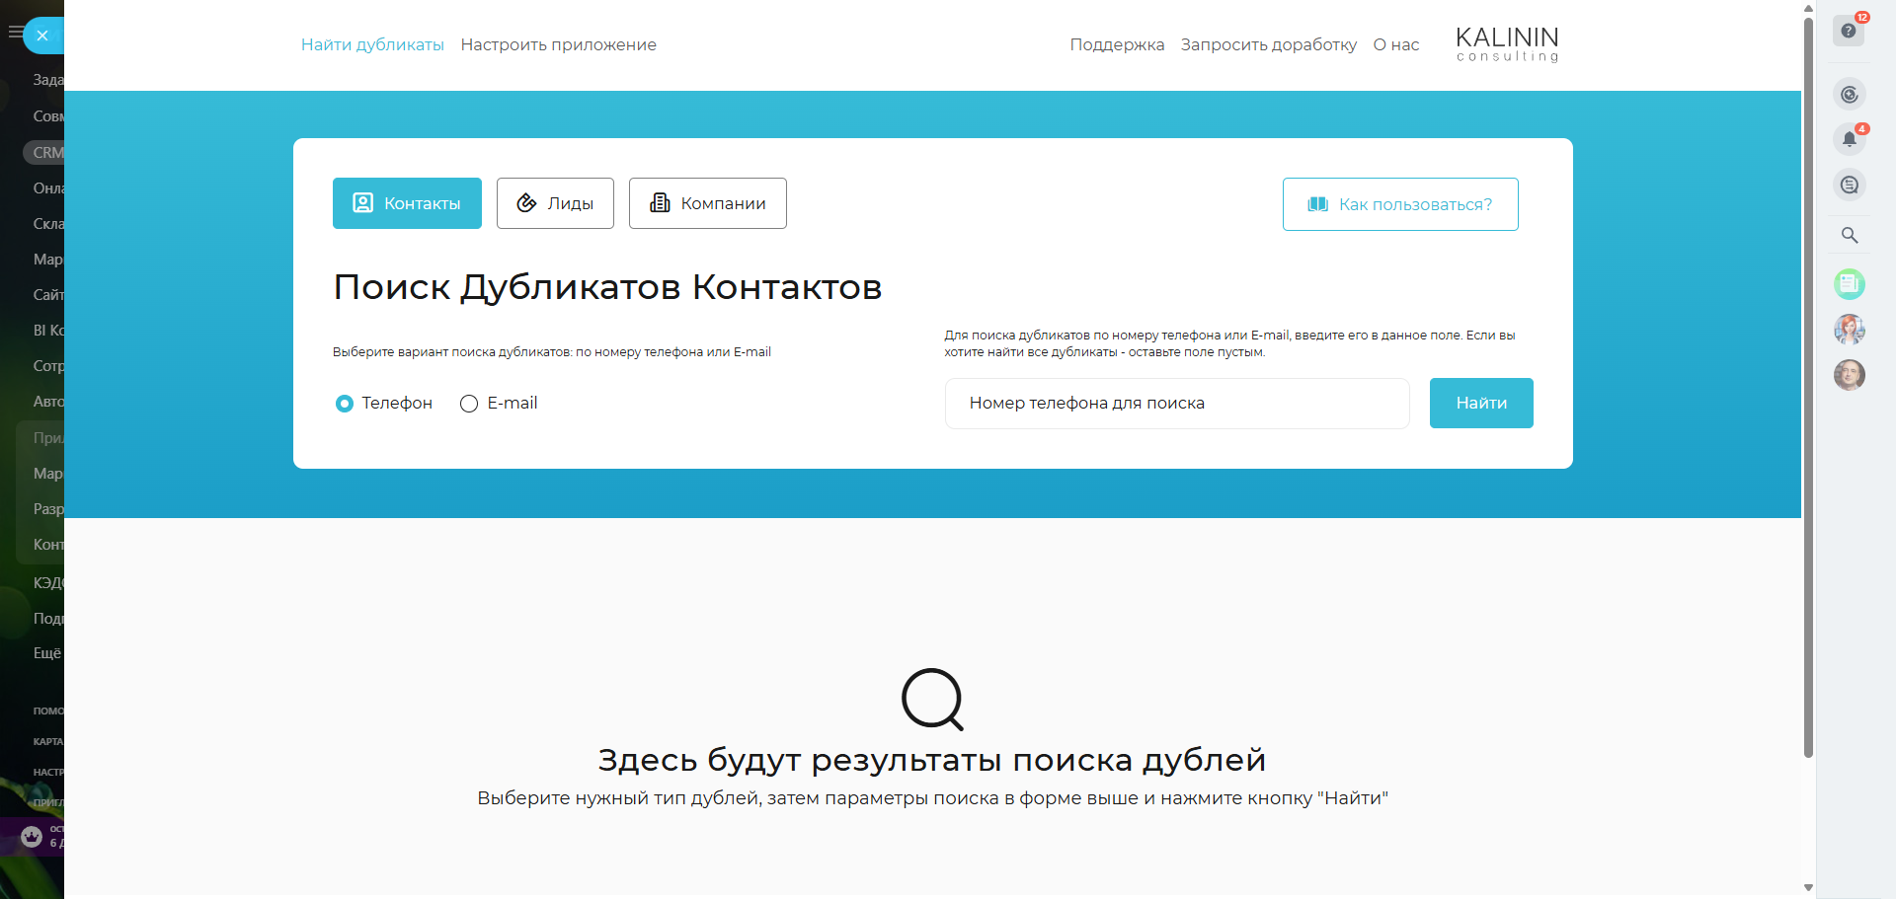Click the crown icon at sidebar bottom

point(32,837)
